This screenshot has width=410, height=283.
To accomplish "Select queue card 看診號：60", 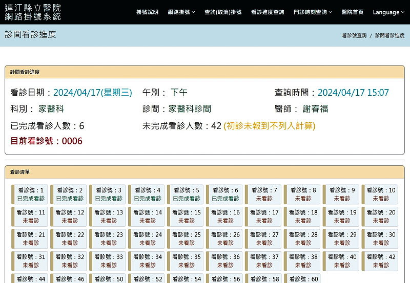I will (302, 278).
